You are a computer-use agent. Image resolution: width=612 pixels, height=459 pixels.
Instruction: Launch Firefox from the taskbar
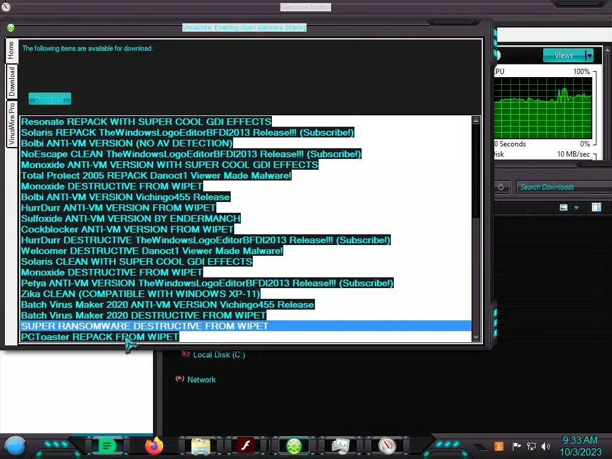pos(154,445)
